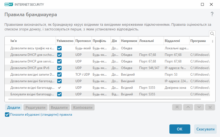Click 'Від...' action cell in blocking rule
220x137 pixels.
click(115, 94)
